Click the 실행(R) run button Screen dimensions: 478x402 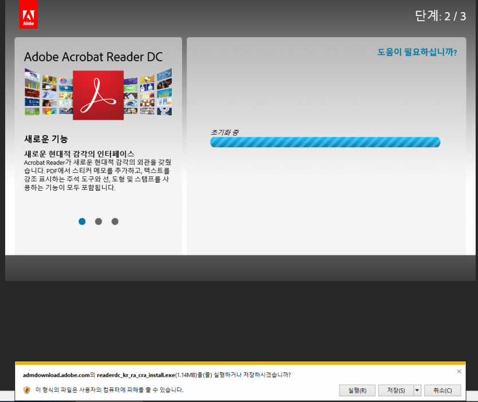tap(357, 390)
